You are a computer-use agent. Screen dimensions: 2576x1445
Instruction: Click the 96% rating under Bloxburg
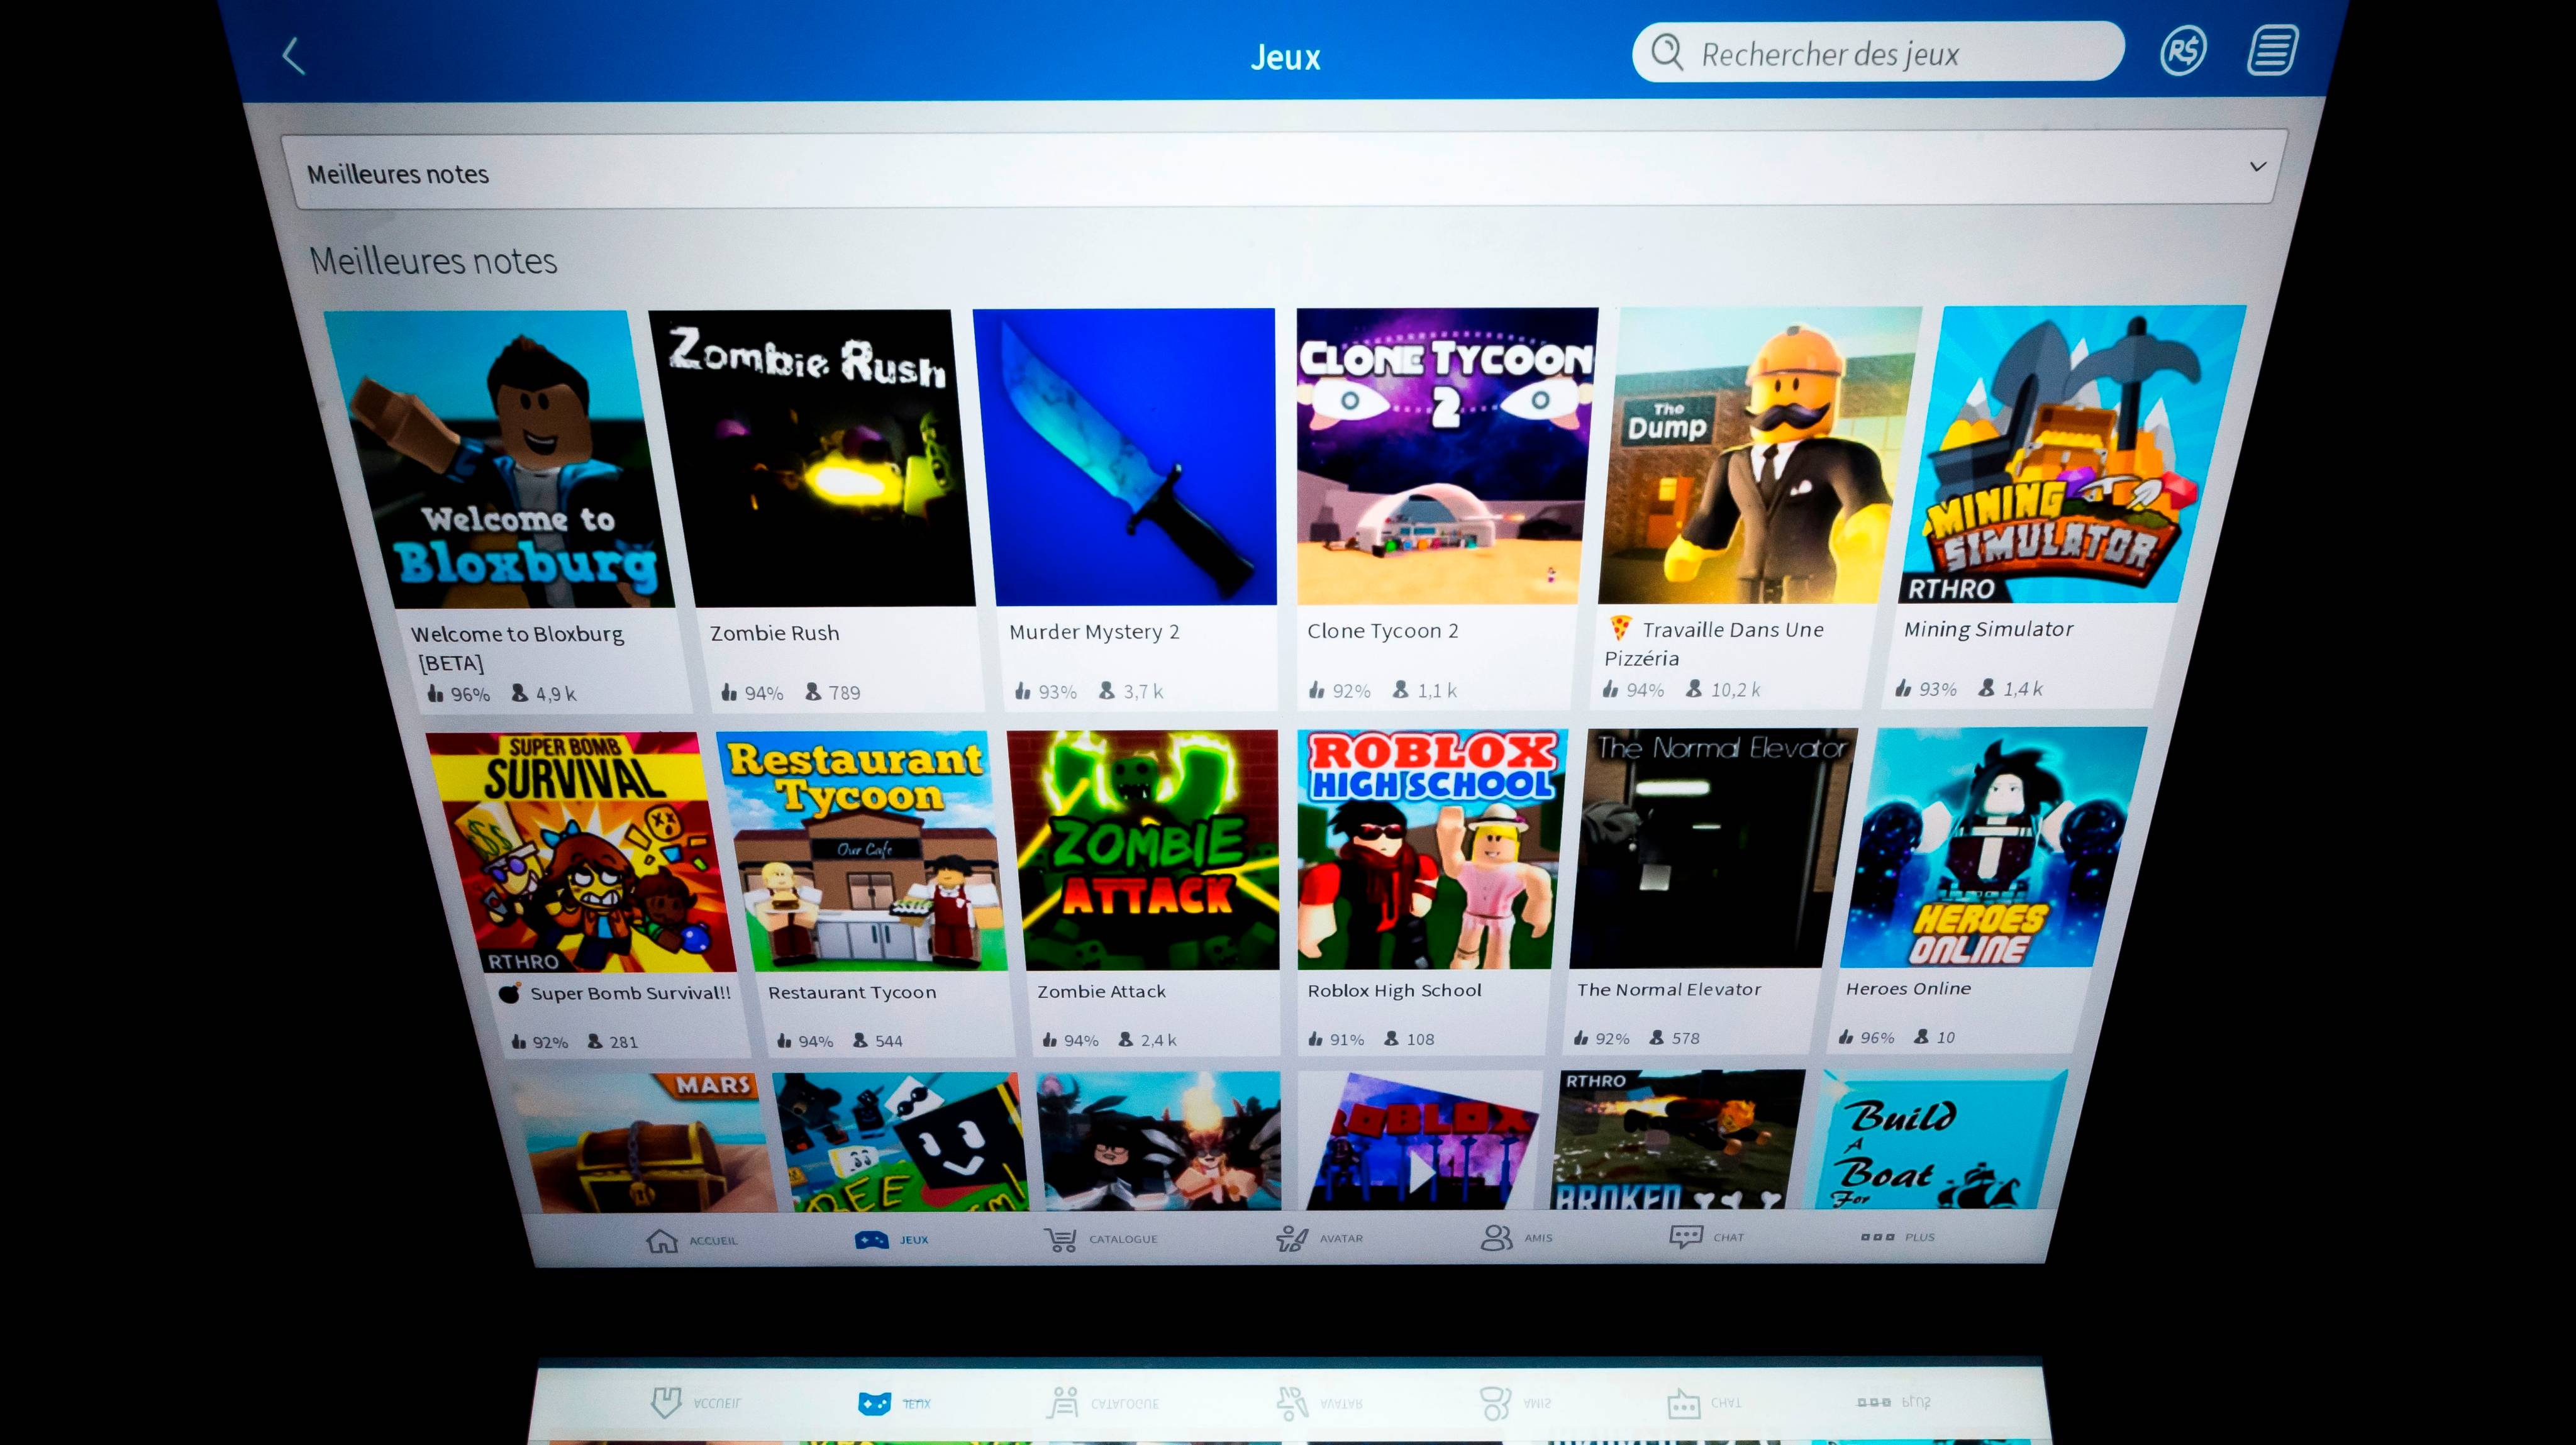[470, 694]
